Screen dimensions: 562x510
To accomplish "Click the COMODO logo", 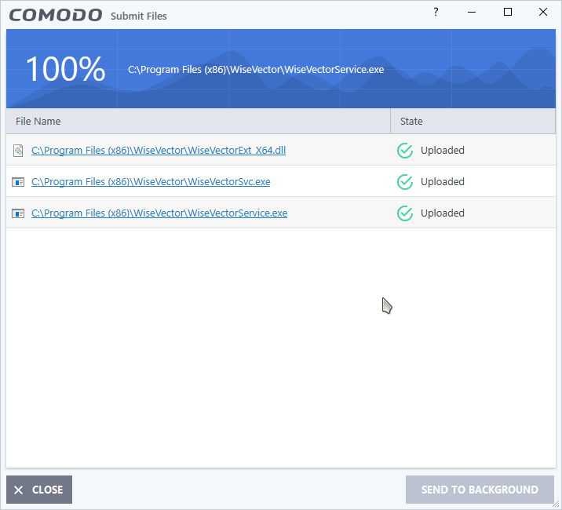I will 56,15.
